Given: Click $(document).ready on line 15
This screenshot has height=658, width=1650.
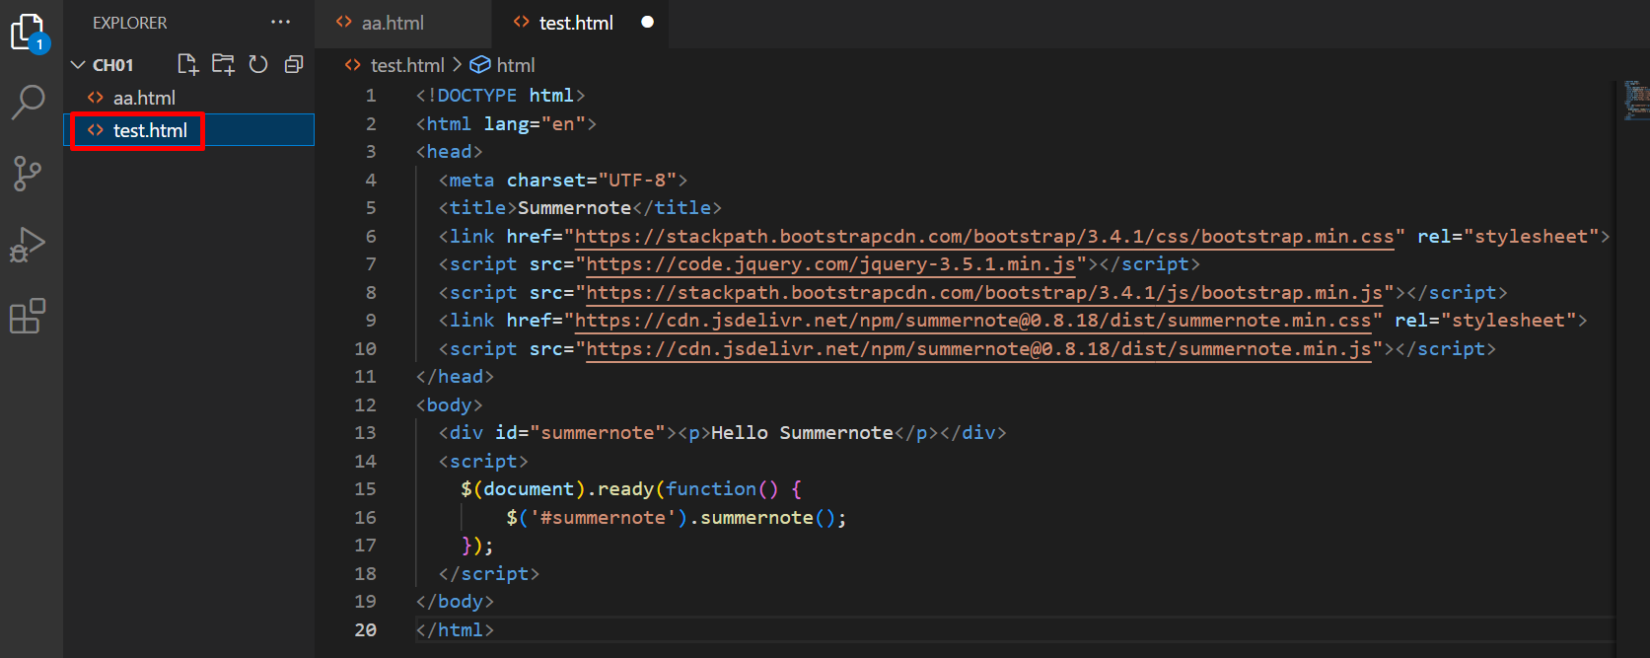Looking at the screenshot, I should pyautogui.click(x=557, y=489).
